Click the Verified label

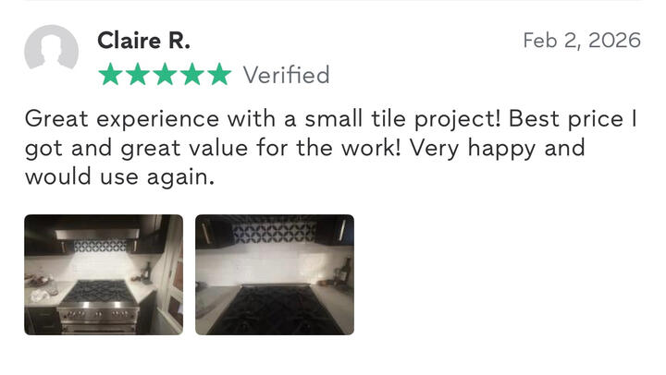coord(286,75)
